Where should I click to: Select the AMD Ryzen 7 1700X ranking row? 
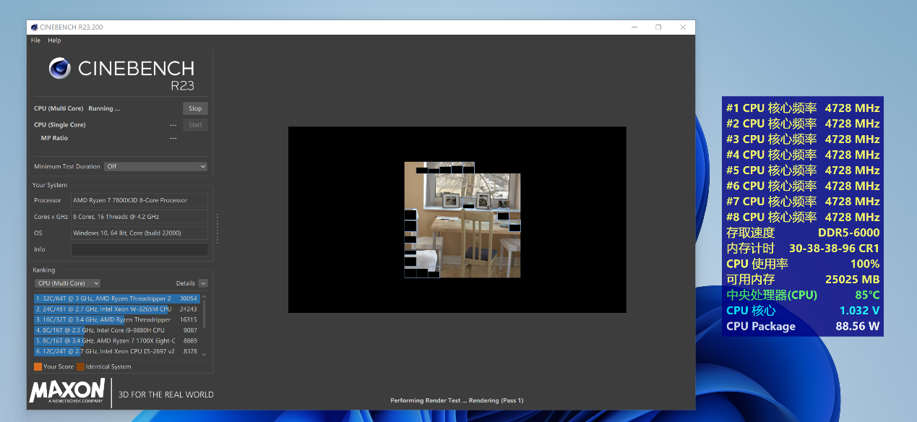coord(116,340)
